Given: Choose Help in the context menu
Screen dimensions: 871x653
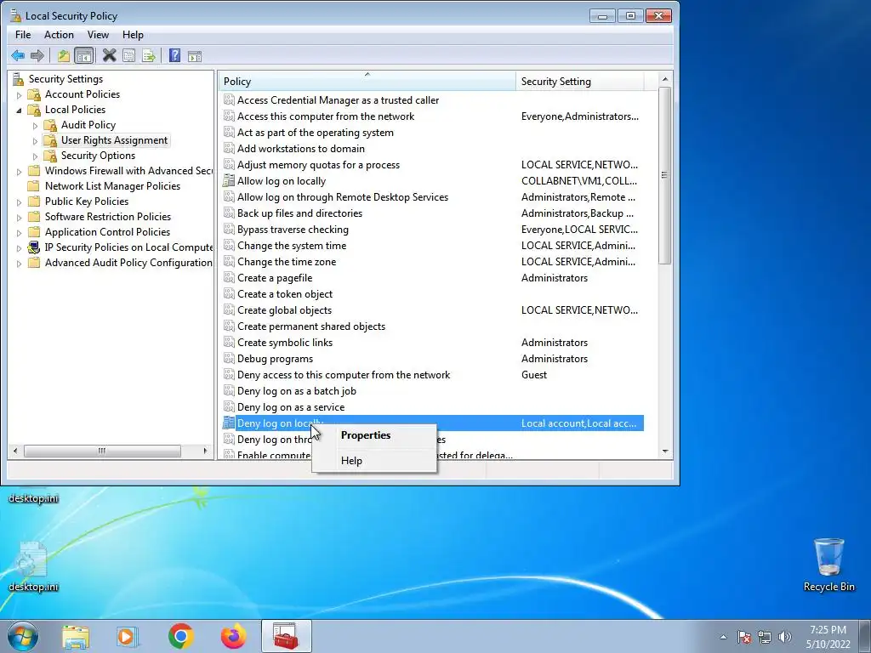Looking at the screenshot, I should (374, 460).
